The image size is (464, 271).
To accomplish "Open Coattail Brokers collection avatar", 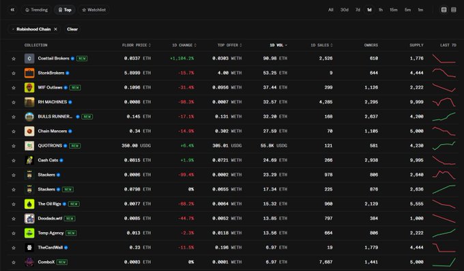I will pyautogui.click(x=29, y=59).
